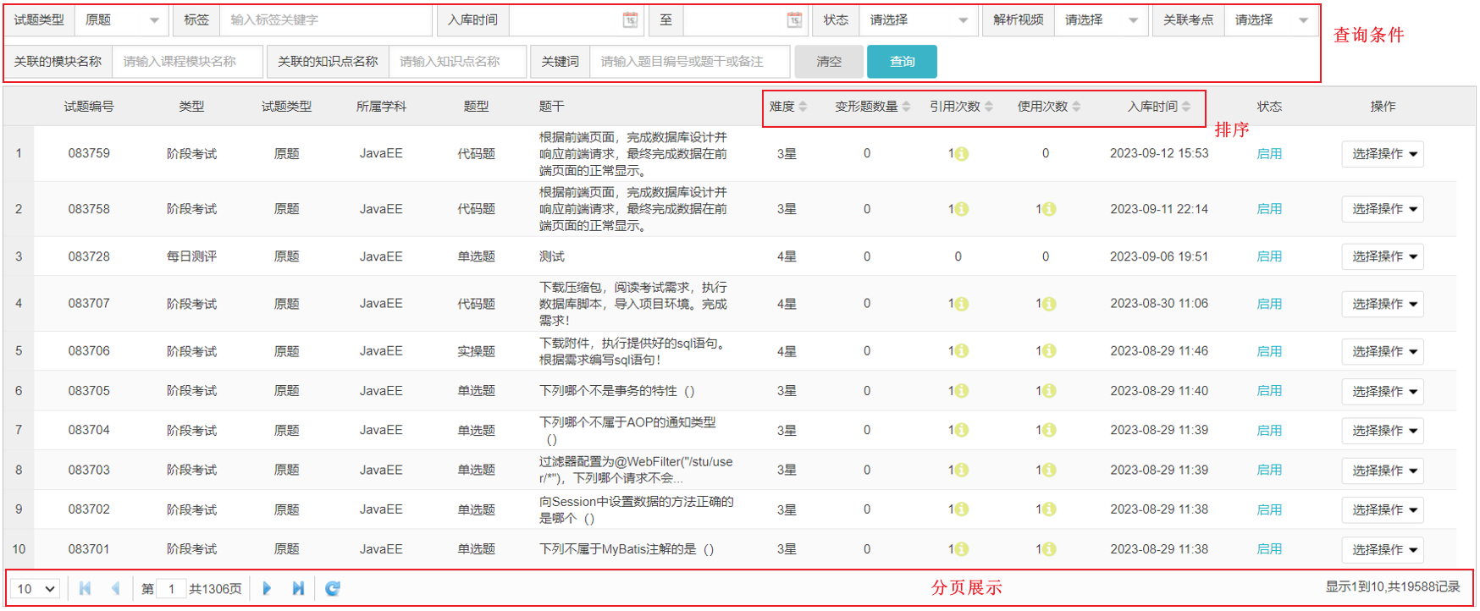Viewport: 1480px width, 611px height.
Task: Sort the table by 入库时间 column
Action: click(x=1158, y=107)
